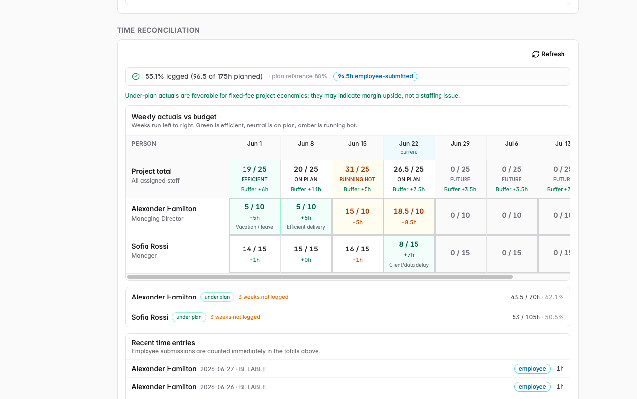Click the horizontal scrollbar under weekly table
This screenshot has width=637, height=399.
point(320,277)
